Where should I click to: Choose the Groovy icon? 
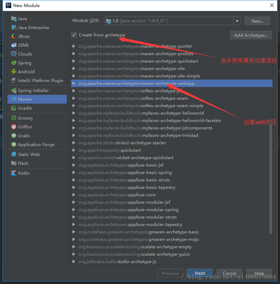pyautogui.click(x=14, y=118)
